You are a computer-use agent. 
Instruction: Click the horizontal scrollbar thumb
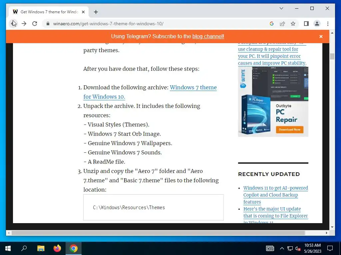tap(158, 233)
